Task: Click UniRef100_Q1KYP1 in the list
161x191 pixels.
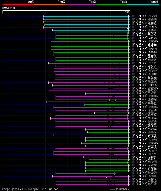Action: [x=144, y=93]
